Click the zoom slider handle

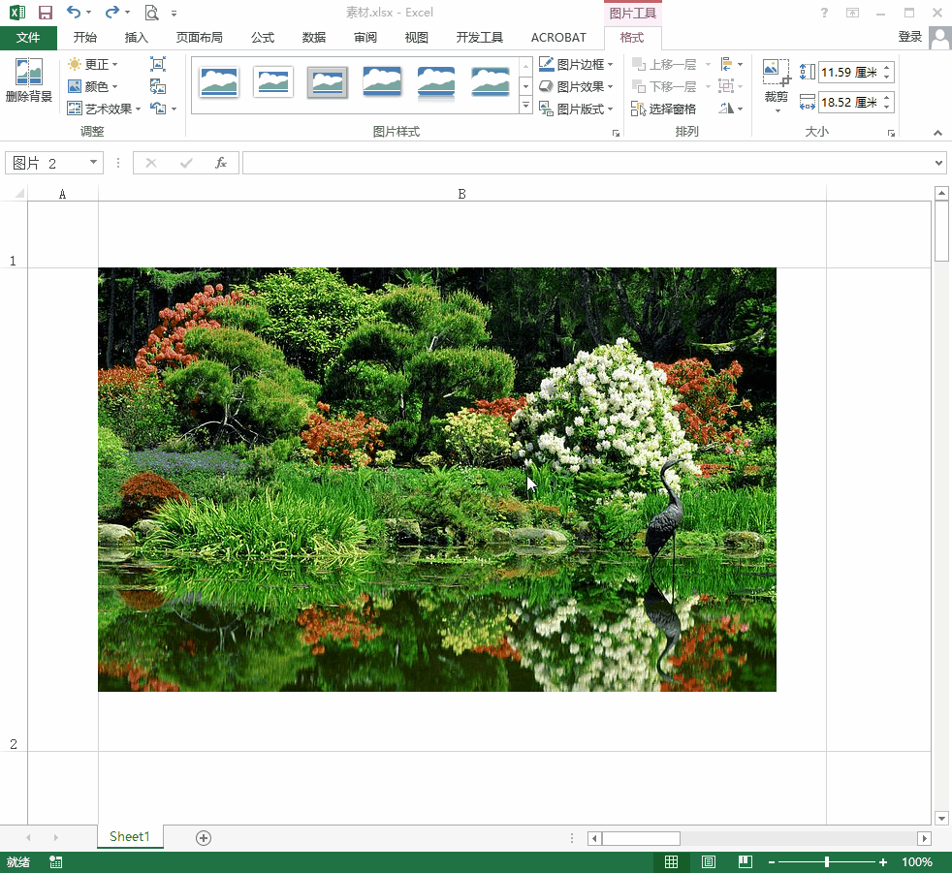826,862
